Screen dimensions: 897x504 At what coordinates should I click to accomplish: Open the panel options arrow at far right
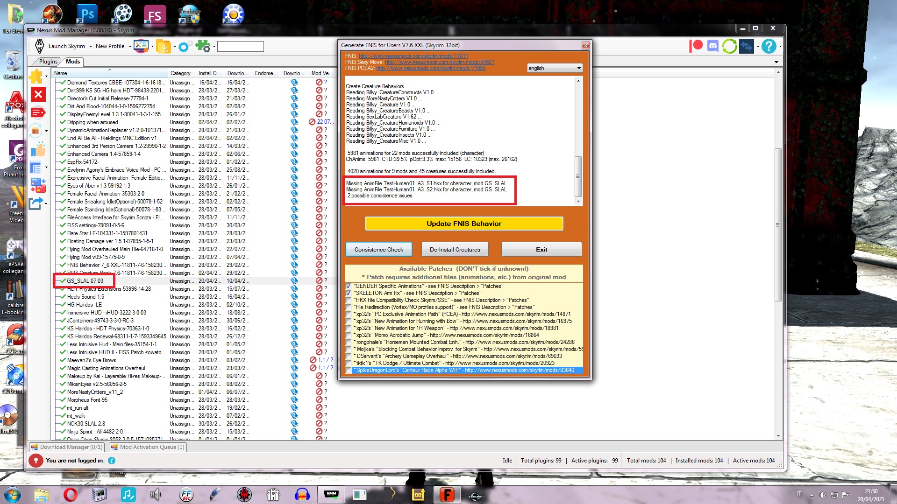point(776,62)
